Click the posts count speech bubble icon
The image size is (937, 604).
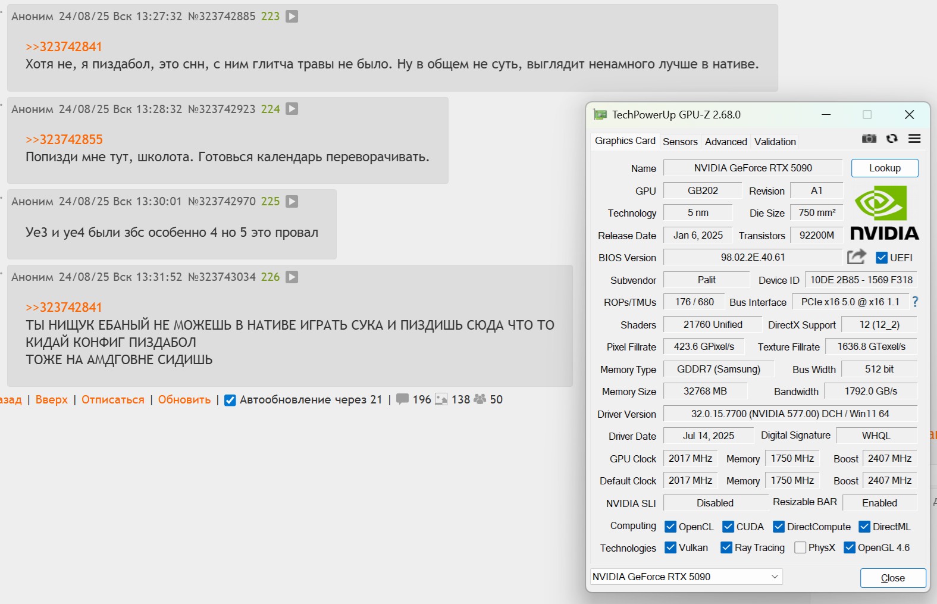[x=403, y=399]
